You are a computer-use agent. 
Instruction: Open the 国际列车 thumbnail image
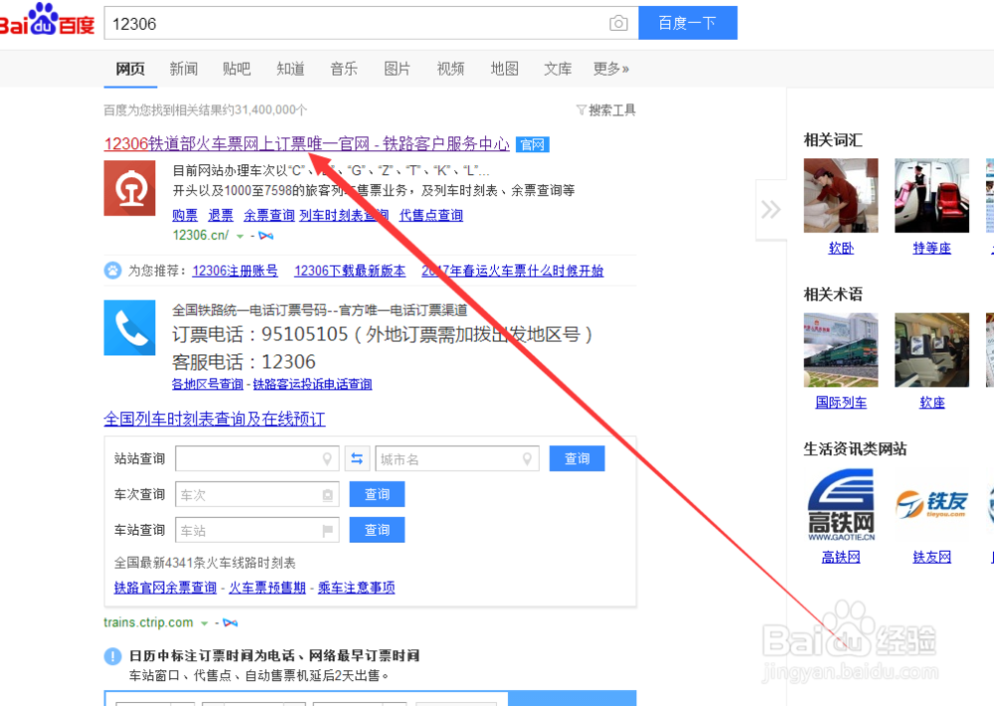(841, 349)
